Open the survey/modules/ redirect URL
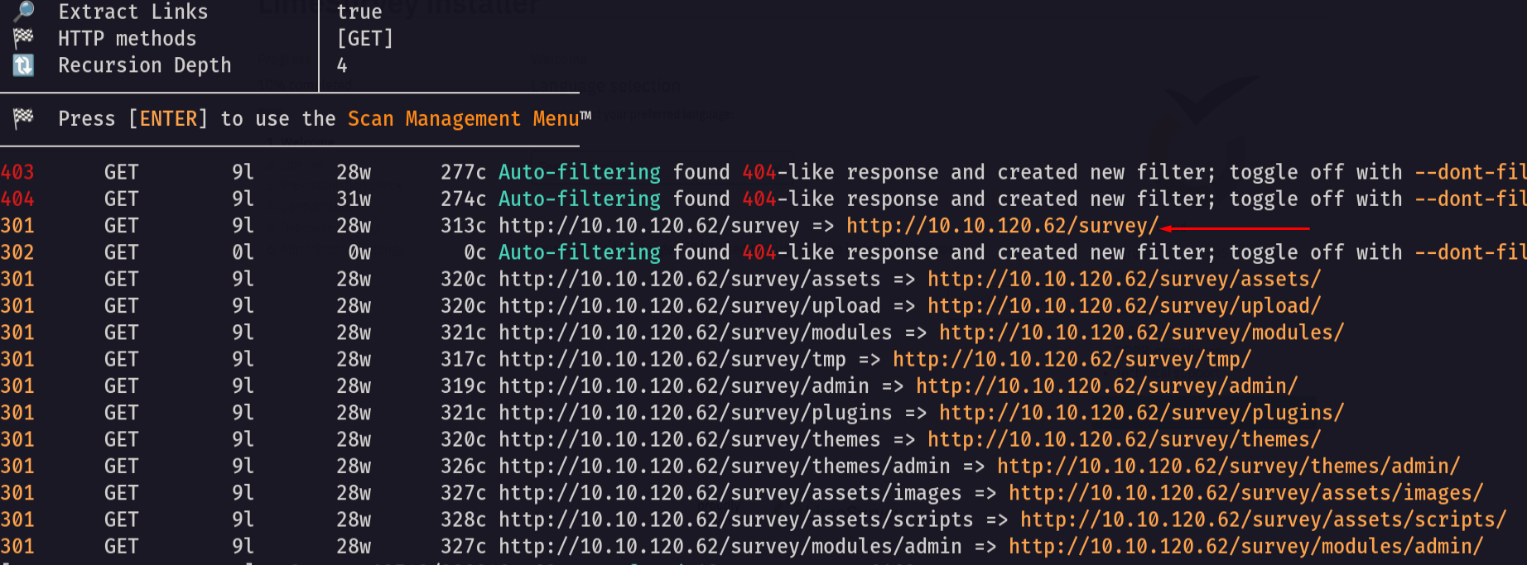The image size is (1527, 565). [1141, 333]
